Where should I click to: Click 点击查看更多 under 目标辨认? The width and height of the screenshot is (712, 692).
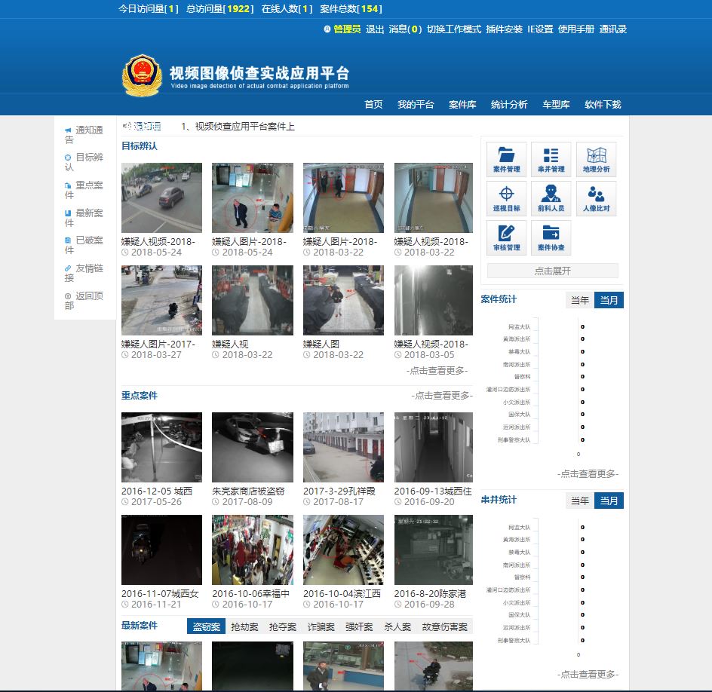pyautogui.click(x=436, y=370)
